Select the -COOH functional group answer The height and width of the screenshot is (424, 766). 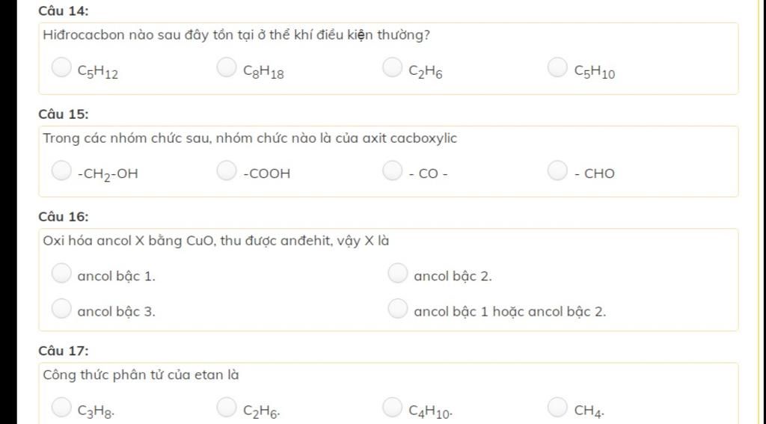(227, 170)
